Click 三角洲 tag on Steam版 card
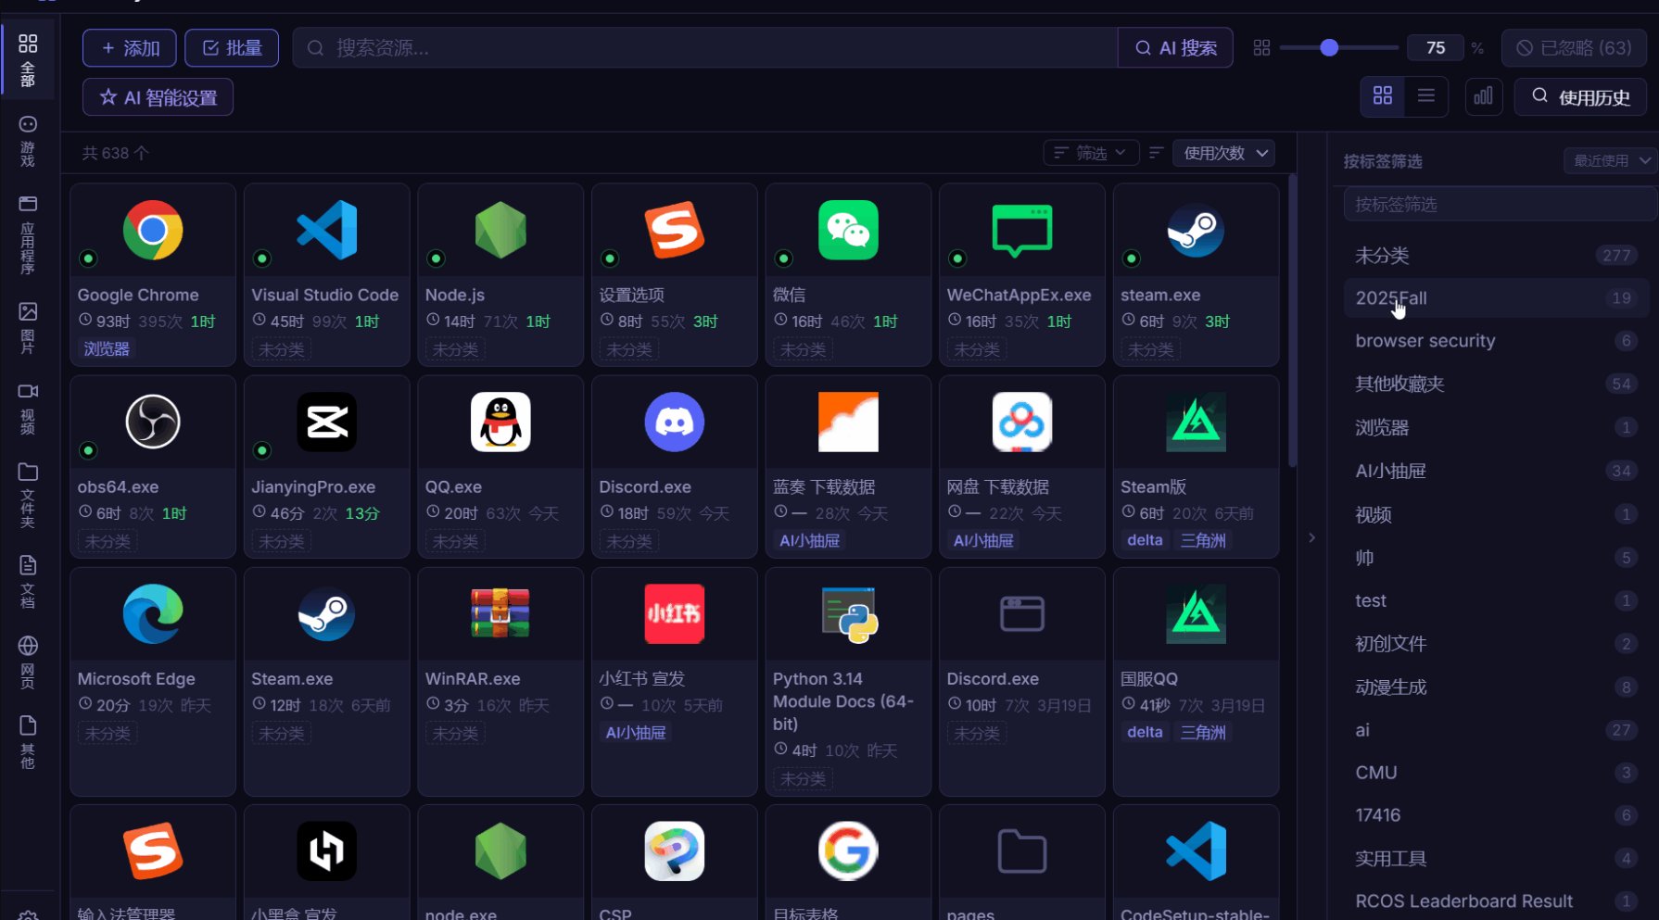This screenshot has width=1659, height=920. click(1203, 540)
